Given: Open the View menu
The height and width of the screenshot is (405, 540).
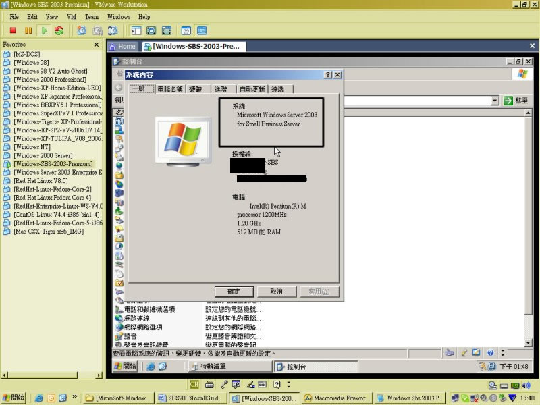Looking at the screenshot, I should click(x=52, y=17).
